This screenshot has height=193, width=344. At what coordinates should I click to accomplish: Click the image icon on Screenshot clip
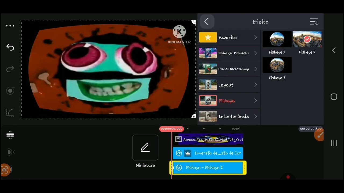(178, 139)
